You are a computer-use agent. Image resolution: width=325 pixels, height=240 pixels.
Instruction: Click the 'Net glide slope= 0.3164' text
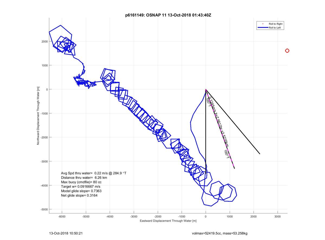click(79, 195)
